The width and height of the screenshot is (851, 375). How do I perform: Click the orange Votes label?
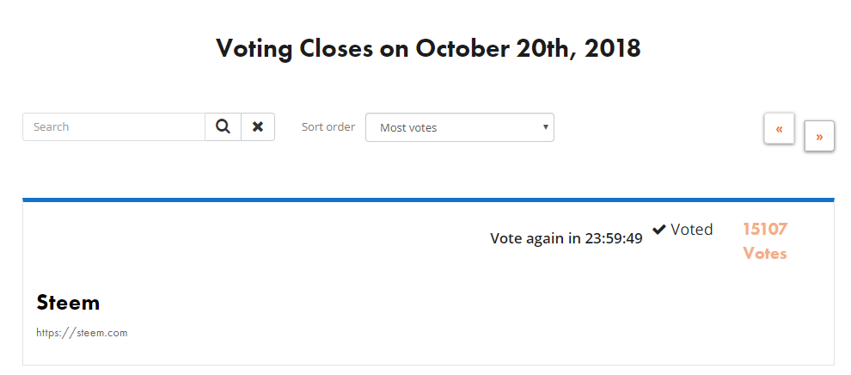pyautogui.click(x=765, y=254)
